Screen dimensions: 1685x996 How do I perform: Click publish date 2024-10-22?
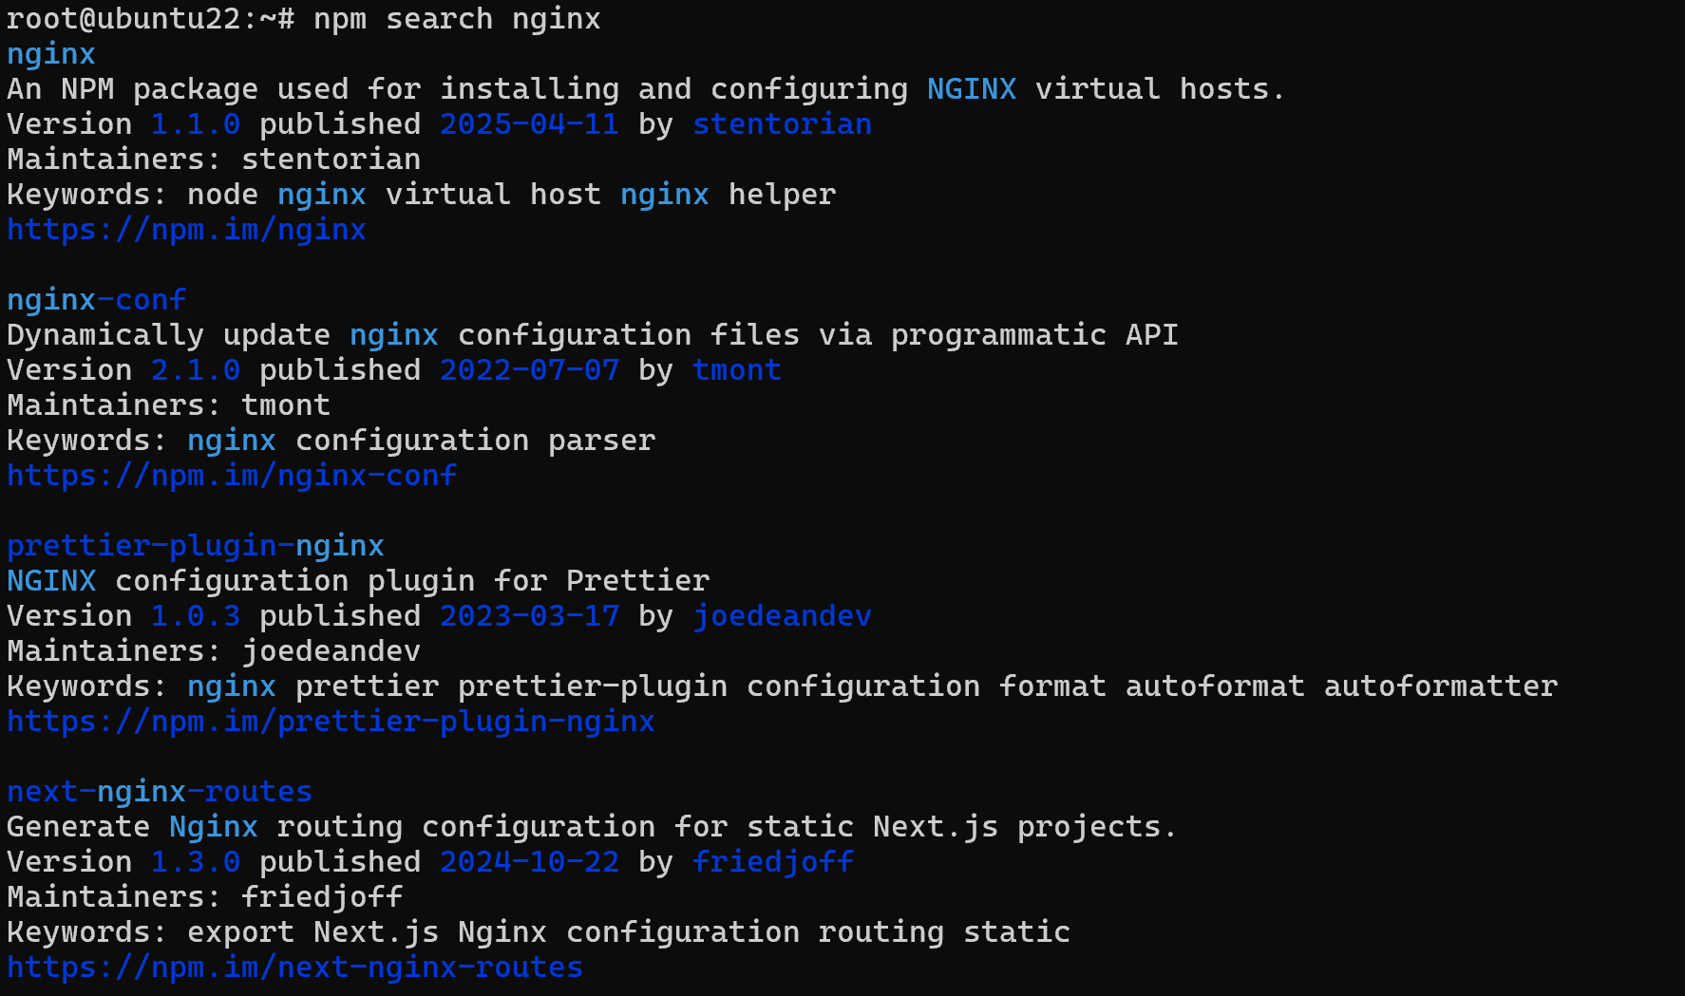coord(529,862)
